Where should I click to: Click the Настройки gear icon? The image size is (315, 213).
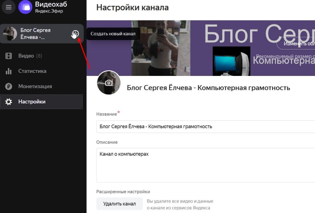click(x=9, y=101)
